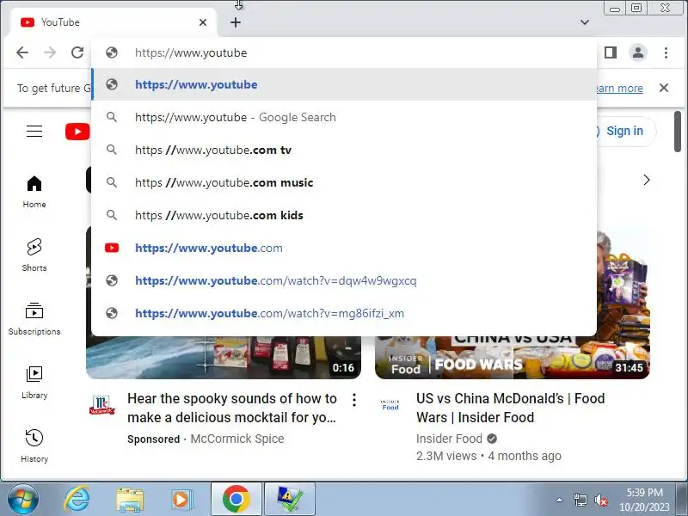Open Subscriptions in the sidebar
Viewport: 688px width, 516px height.
[x=34, y=319]
